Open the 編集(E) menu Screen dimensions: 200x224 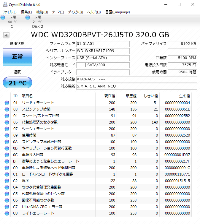(x=26, y=12)
